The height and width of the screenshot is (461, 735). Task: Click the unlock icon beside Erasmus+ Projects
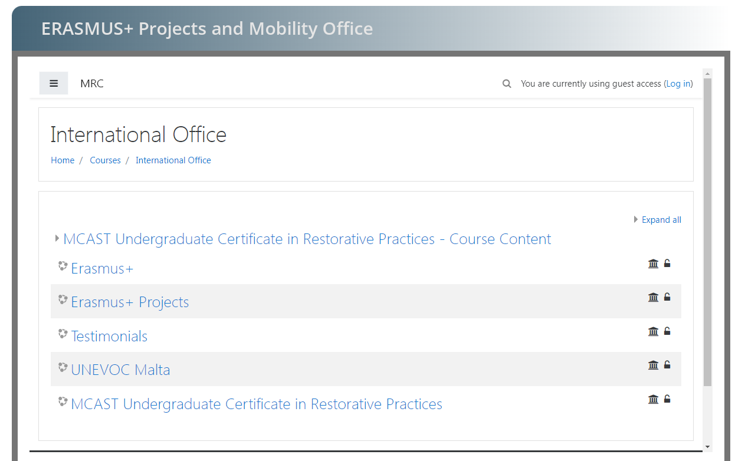667,297
